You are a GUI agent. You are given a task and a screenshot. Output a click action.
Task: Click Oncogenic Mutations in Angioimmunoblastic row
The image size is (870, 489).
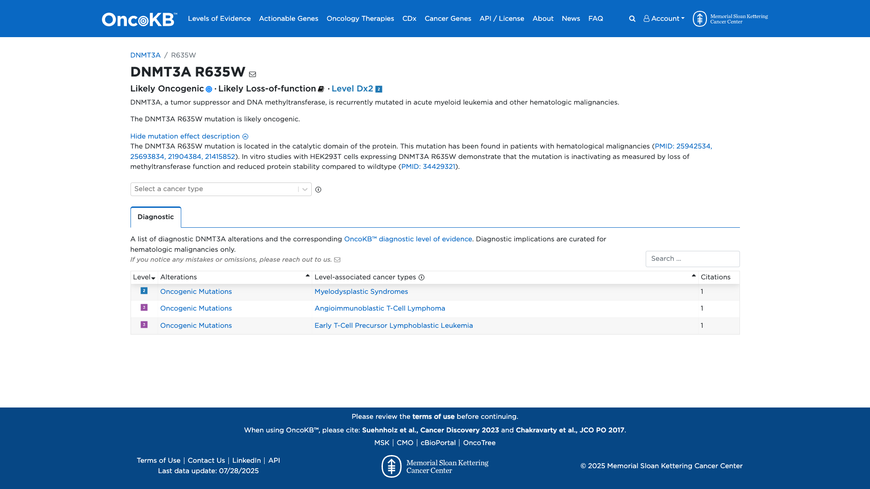pyautogui.click(x=196, y=308)
